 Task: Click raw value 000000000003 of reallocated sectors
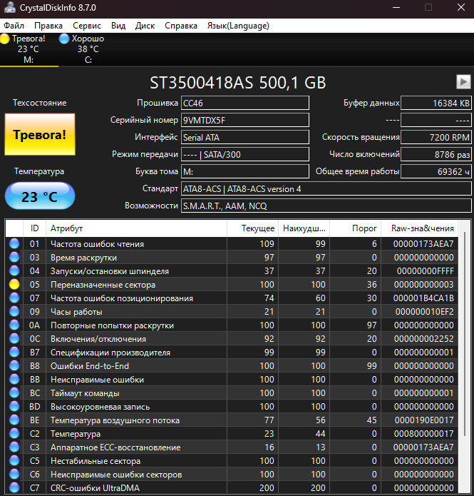tap(423, 285)
